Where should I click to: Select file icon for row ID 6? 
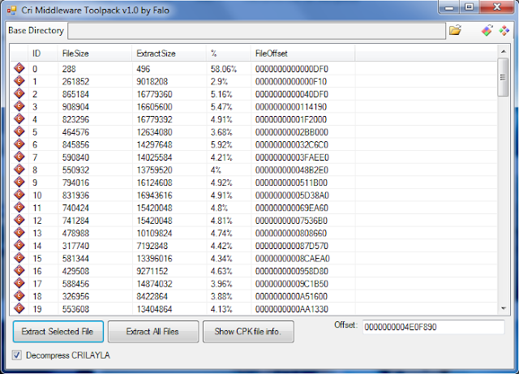[19, 144]
